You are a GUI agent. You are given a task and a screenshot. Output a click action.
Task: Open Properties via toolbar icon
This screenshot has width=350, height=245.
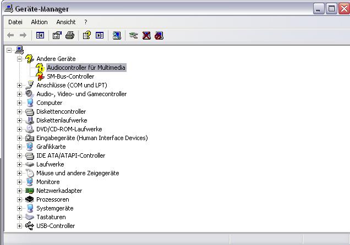point(57,35)
